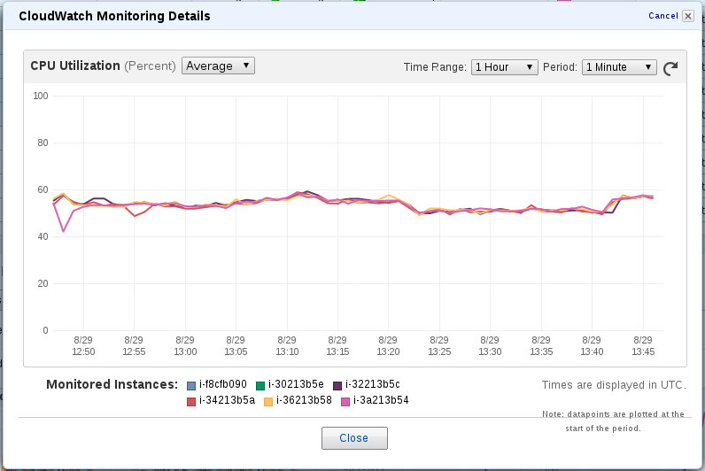This screenshot has height=471, width=705.
Task: Click the i-f8cfb090 blue swatch
Action: [191, 386]
